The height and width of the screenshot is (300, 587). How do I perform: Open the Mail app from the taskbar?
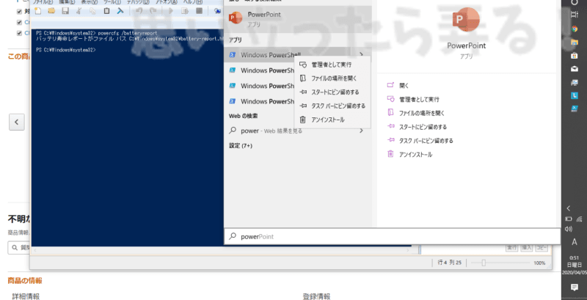[x=575, y=69]
